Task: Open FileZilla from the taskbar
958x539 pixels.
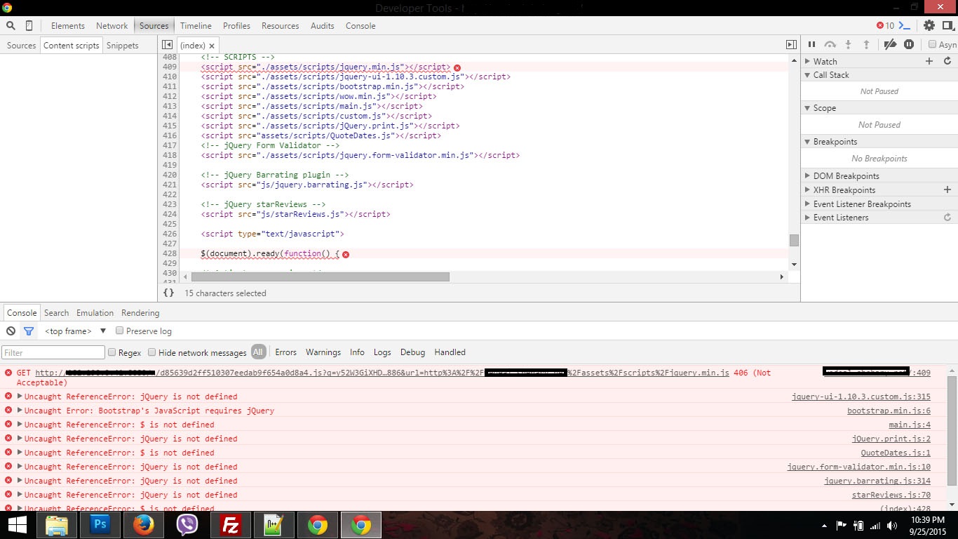Action: pyautogui.click(x=231, y=525)
